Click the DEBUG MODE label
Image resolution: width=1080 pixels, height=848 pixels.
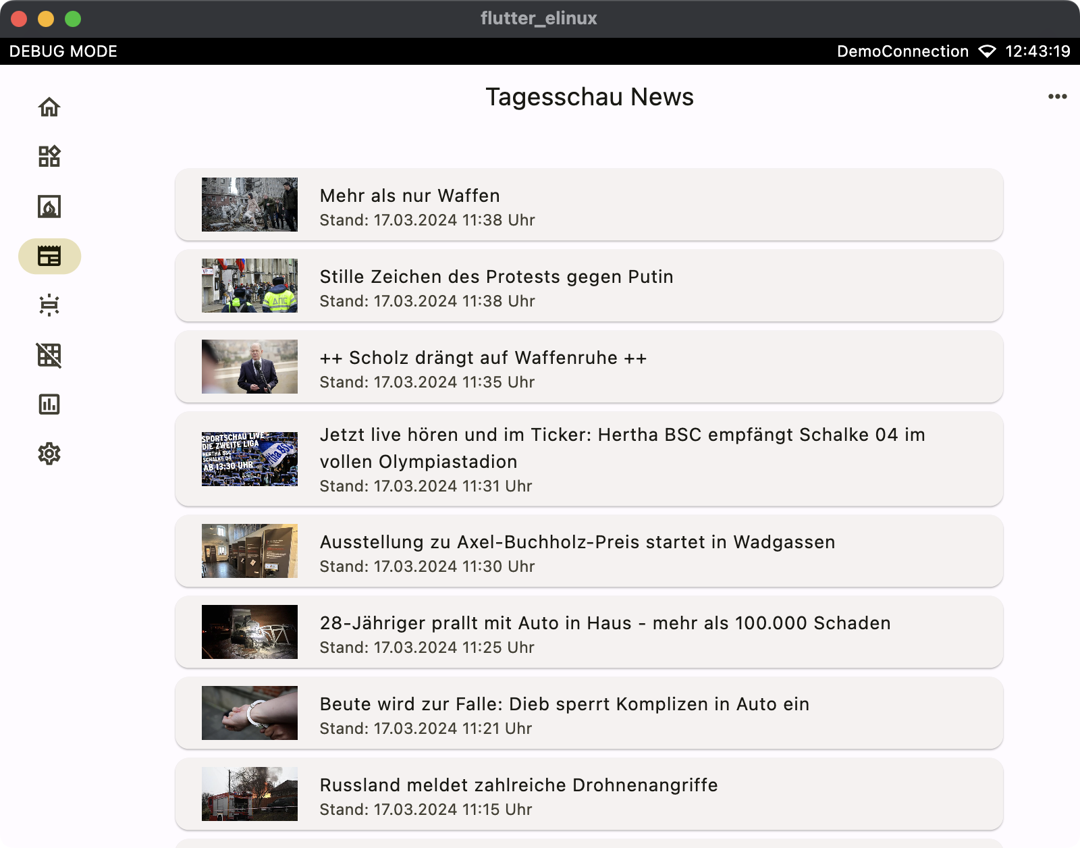[x=63, y=51]
